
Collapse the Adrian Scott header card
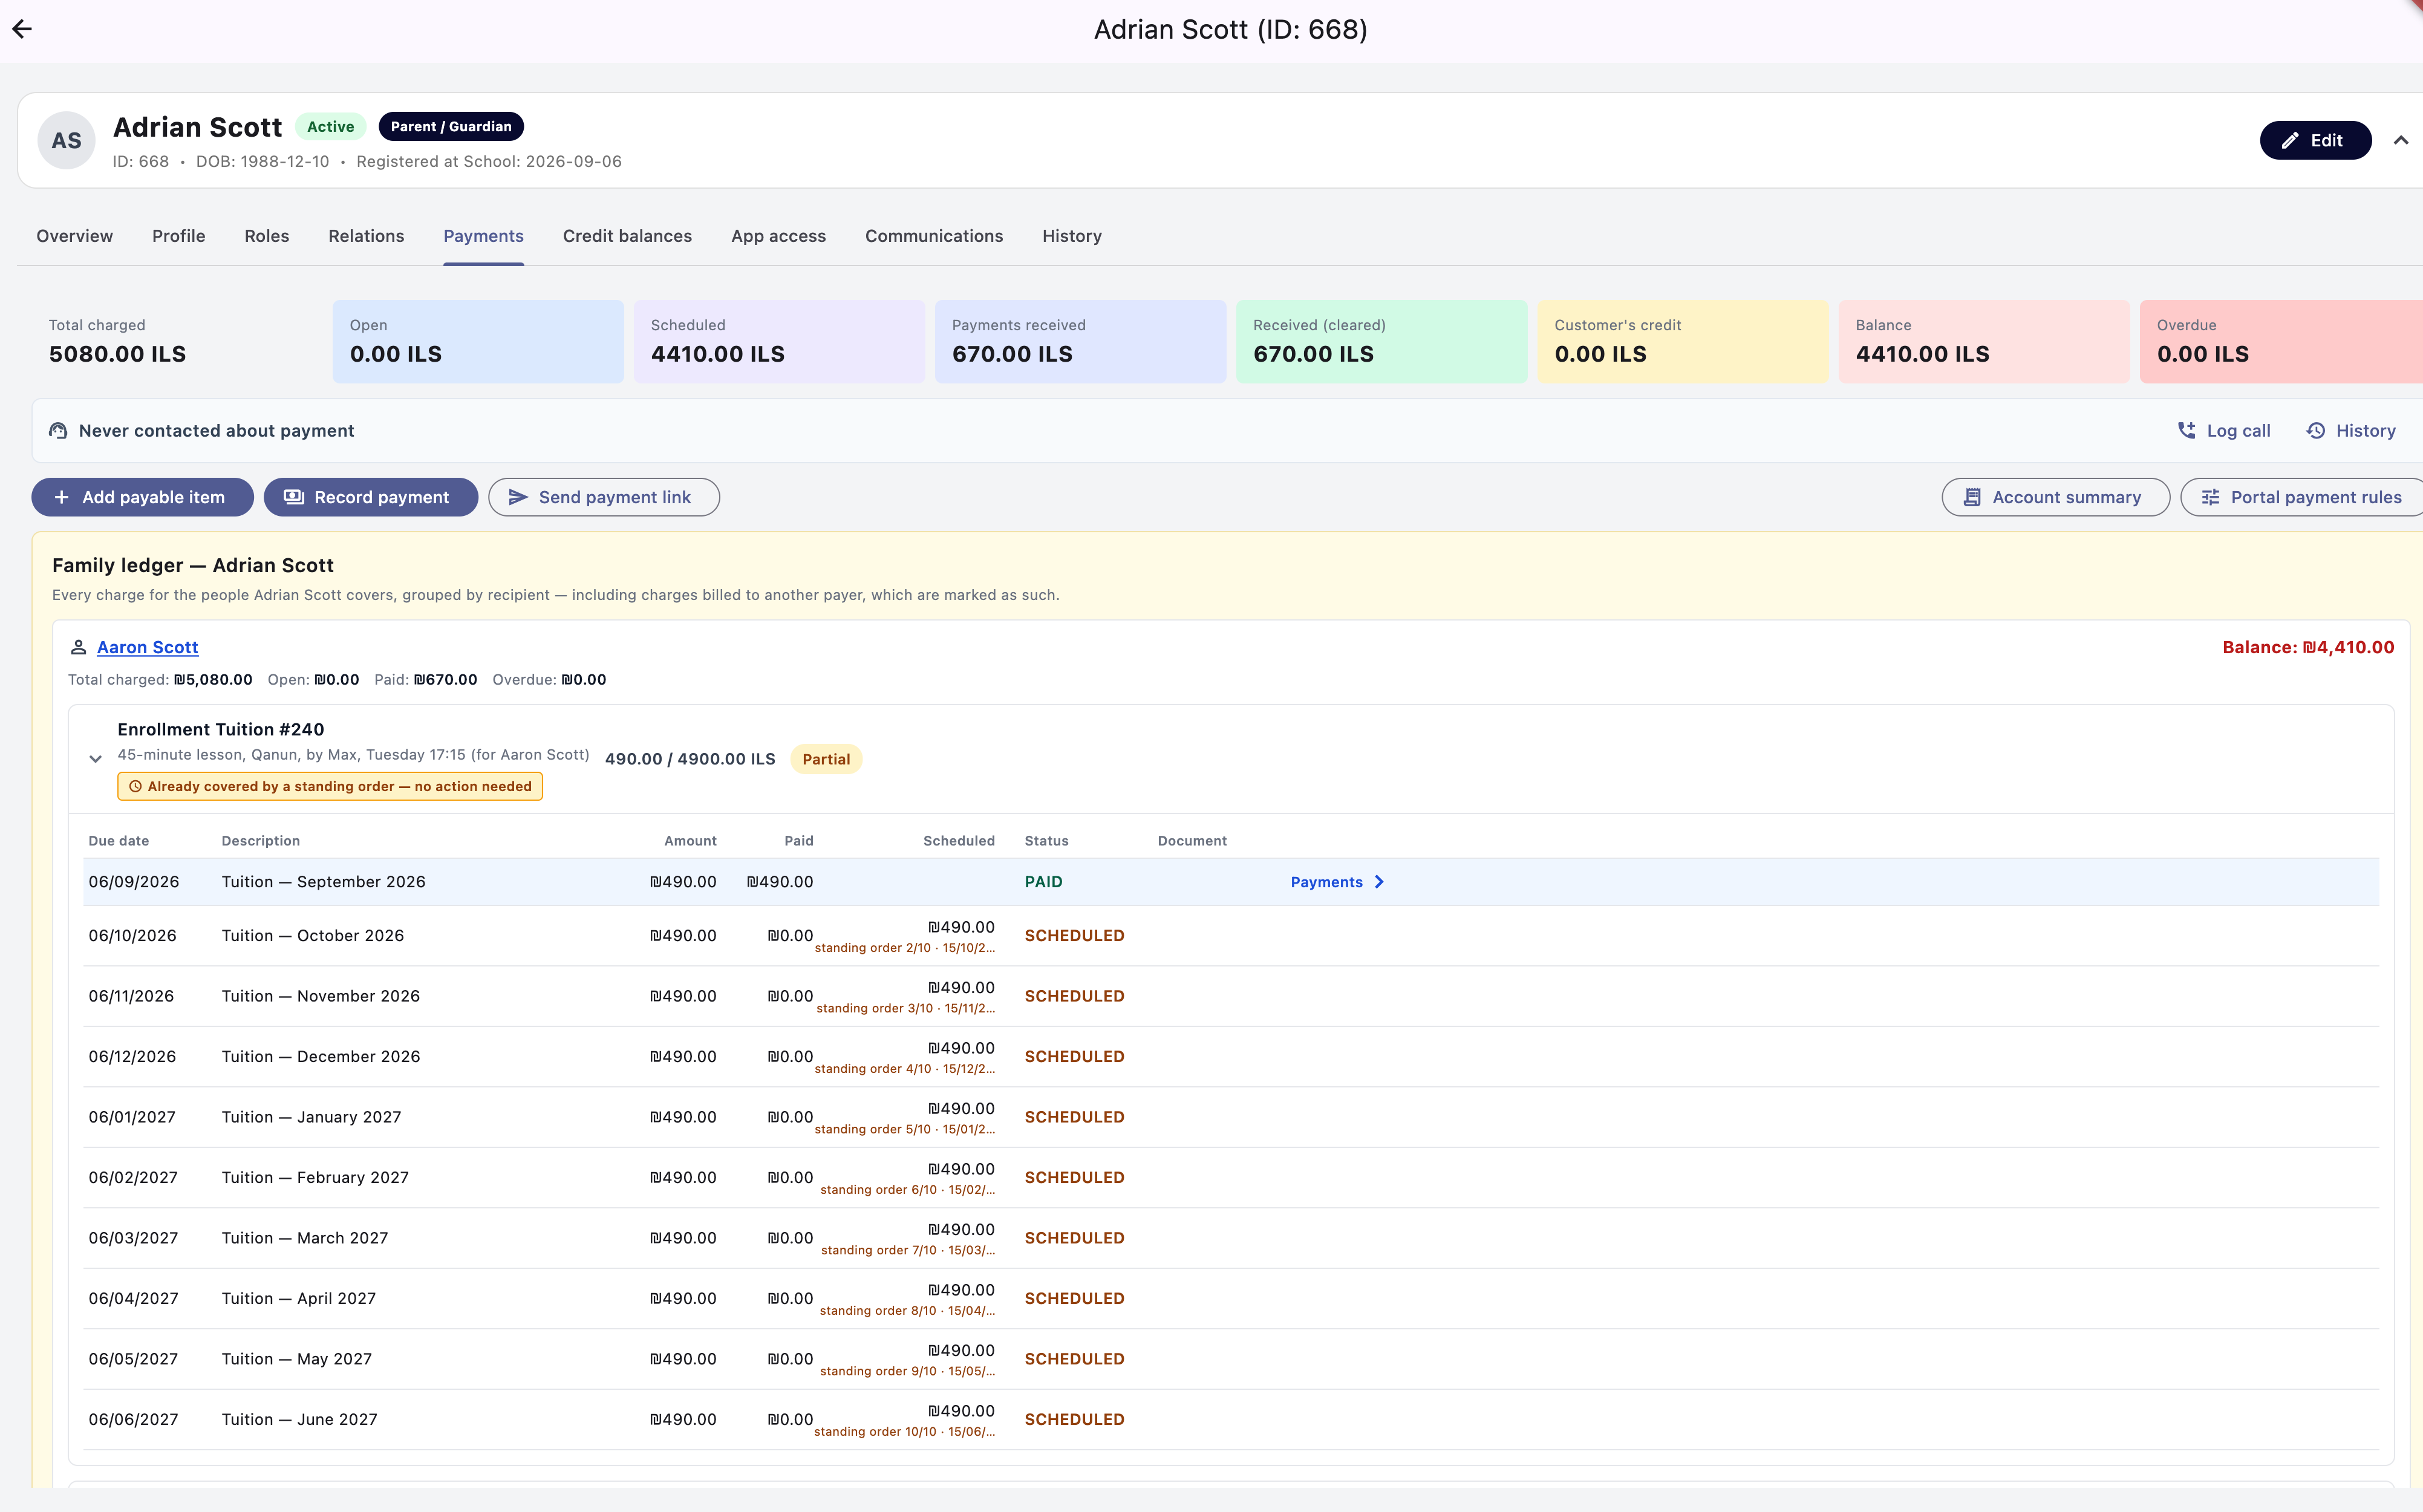pos(2400,140)
